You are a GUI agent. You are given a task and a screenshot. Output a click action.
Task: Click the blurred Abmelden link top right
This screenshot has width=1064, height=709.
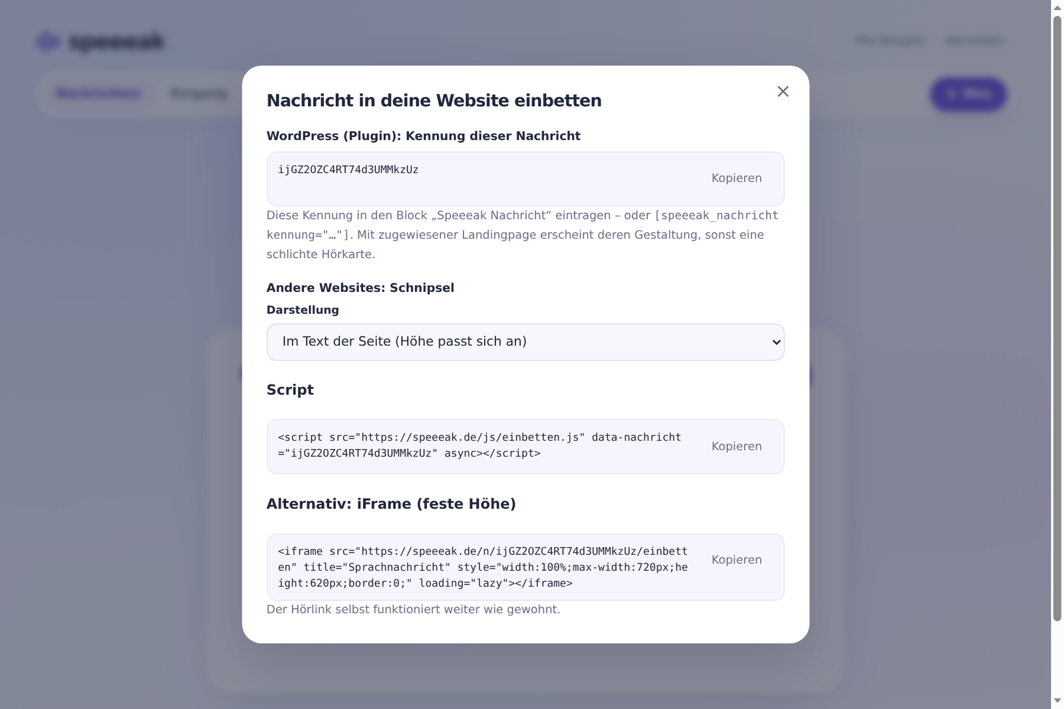click(x=975, y=41)
